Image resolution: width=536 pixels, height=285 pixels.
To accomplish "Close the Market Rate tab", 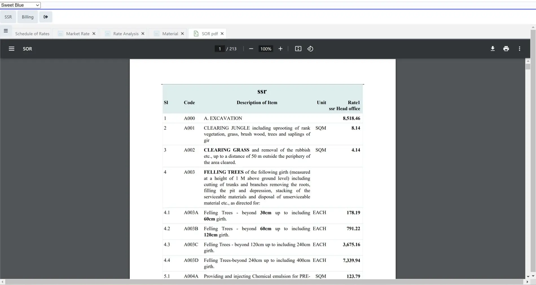I will [94, 34].
